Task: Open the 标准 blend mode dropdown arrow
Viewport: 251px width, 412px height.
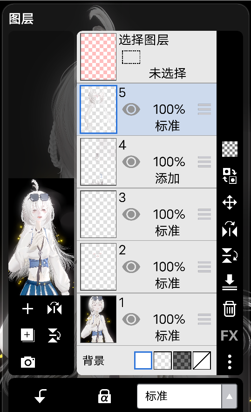Action: point(230,396)
